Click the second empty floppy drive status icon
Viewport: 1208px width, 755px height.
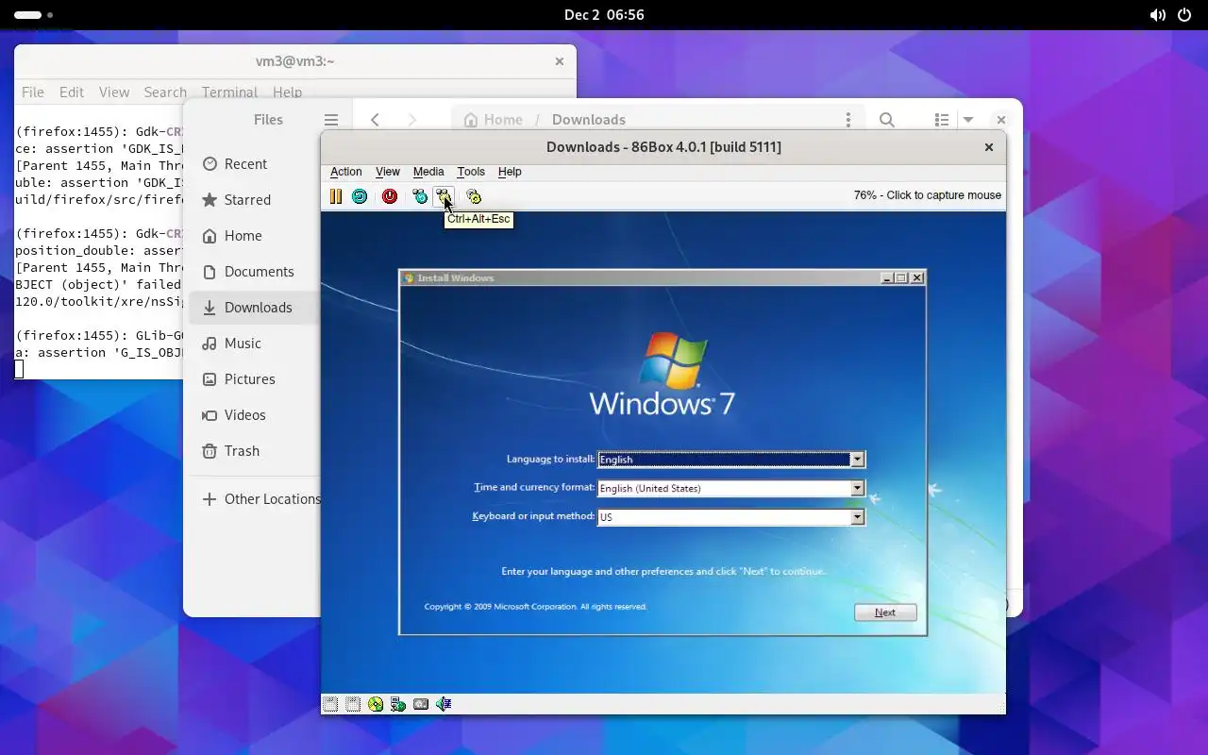pos(353,704)
